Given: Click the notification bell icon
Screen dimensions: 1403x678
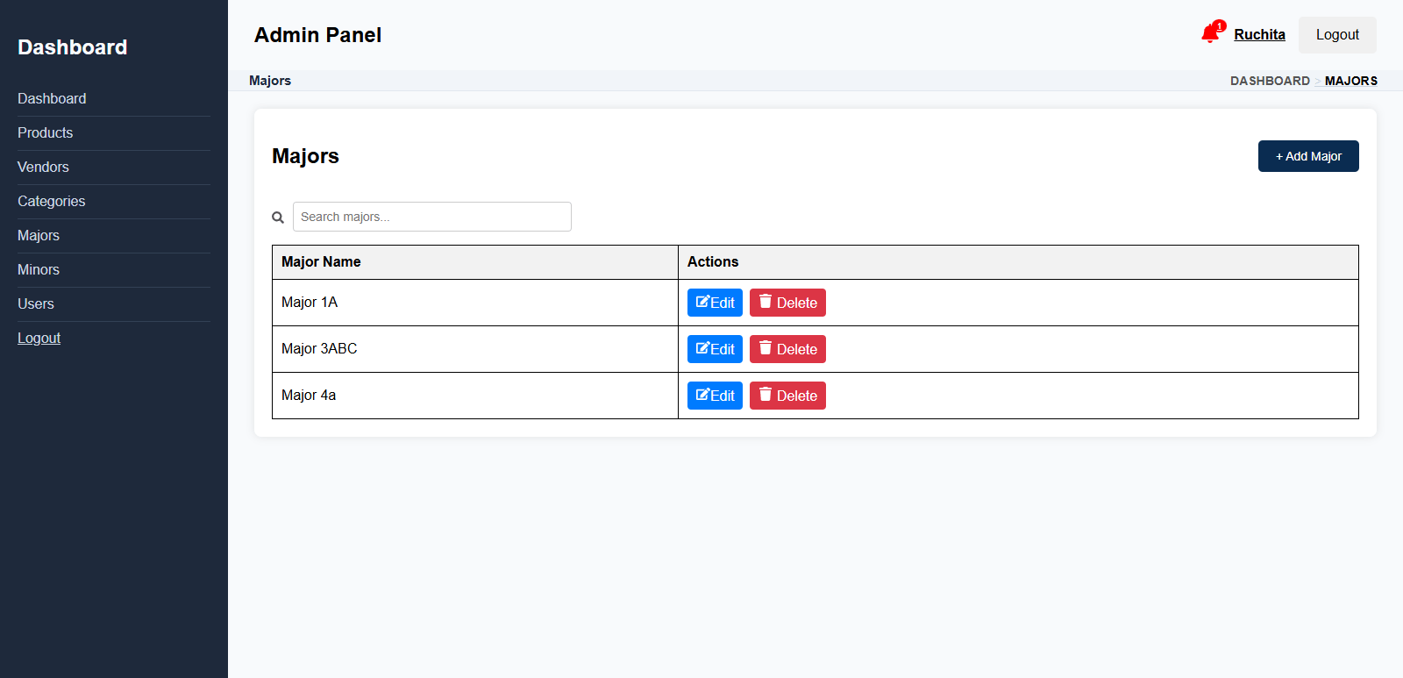Looking at the screenshot, I should coord(1210,34).
